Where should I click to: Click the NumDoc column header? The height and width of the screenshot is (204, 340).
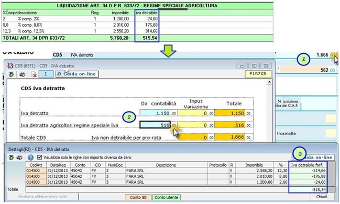115,165
